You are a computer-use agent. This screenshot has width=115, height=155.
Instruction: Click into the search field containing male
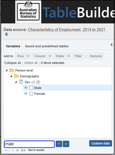coord(29,144)
